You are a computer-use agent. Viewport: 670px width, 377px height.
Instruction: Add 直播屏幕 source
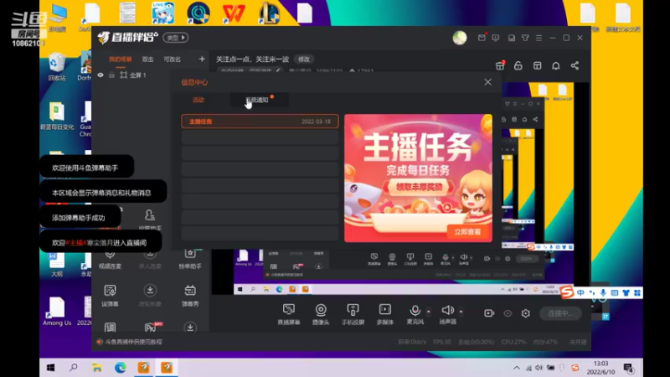[289, 314]
